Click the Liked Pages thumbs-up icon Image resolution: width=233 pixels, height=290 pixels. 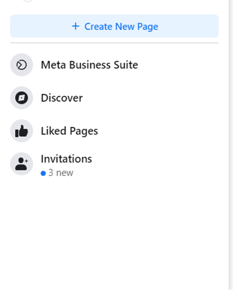point(22,131)
